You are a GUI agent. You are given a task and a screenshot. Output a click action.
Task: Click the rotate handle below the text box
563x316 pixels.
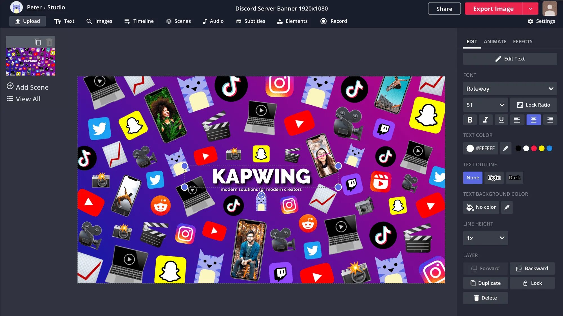261,195
